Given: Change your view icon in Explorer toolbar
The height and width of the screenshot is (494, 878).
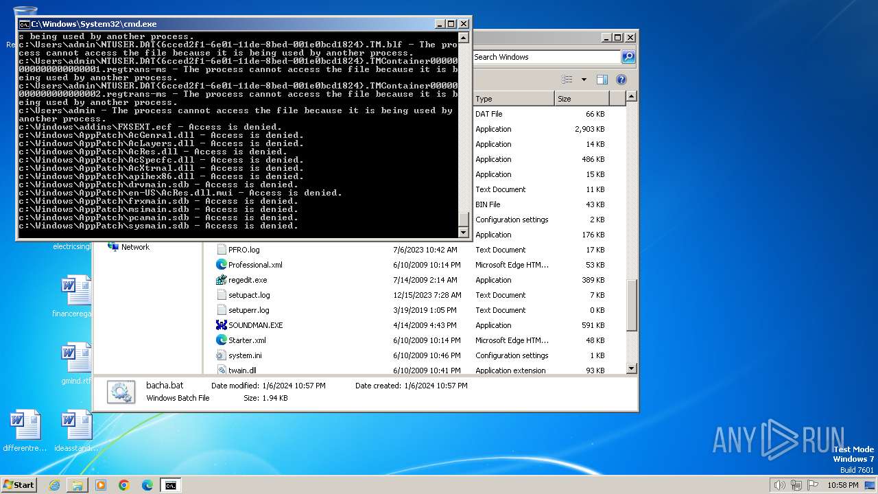Looking at the screenshot, I should coord(567,80).
